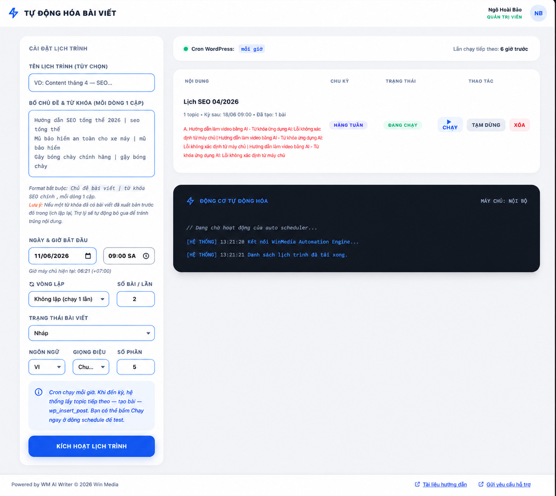
Task: Expand the Vòng lặp dropdown
Action: (x=69, y=299)
